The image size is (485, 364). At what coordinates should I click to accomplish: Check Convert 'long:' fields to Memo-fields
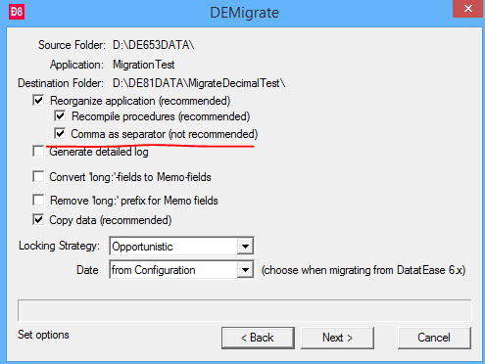click(x=38, y=177)
